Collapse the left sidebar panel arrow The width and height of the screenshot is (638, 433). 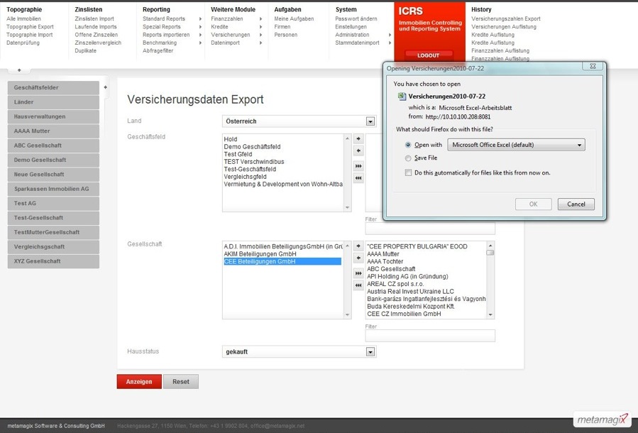[x=105, y=87]
